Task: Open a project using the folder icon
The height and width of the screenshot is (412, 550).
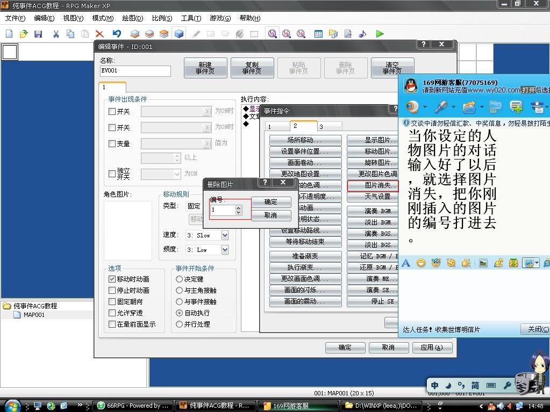Action: click(24, 34)
